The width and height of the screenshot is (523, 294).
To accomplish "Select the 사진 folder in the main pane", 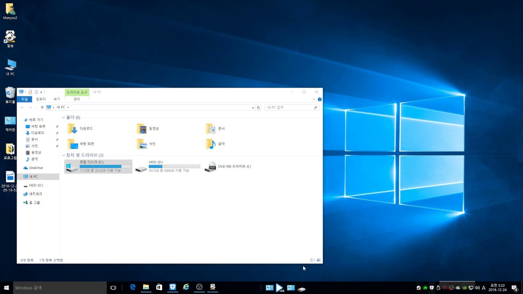I will coord(146,144).
